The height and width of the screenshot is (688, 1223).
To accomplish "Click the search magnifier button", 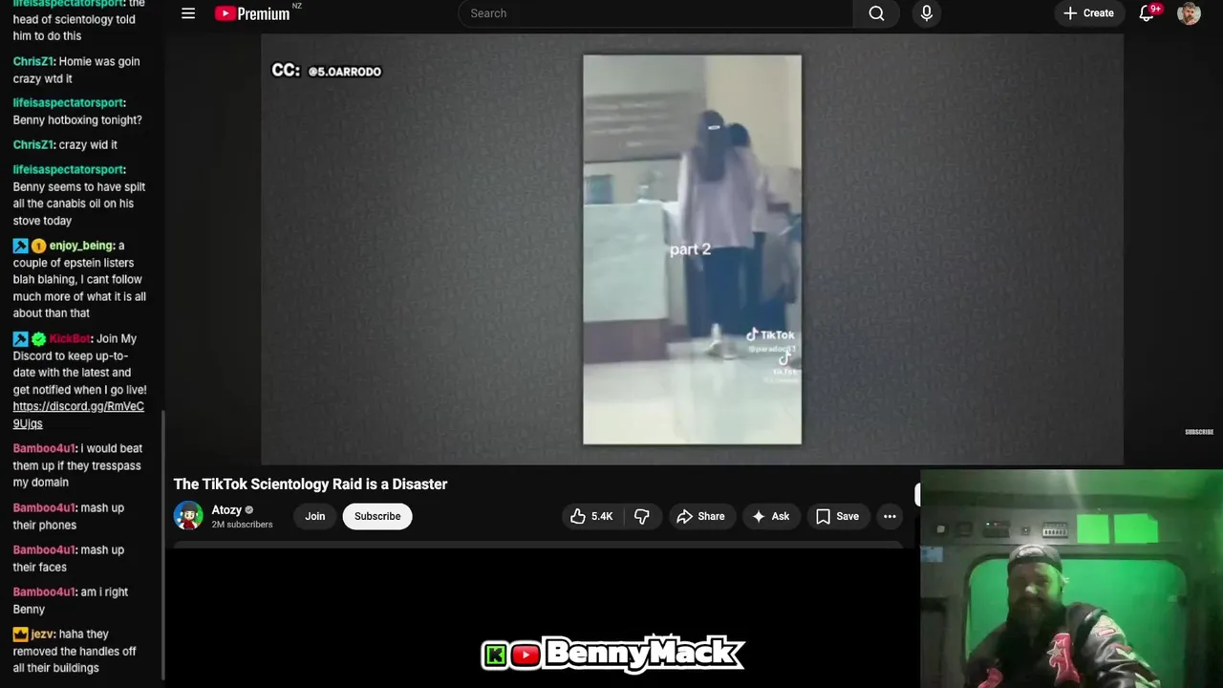I will click(x=876, y=13).
